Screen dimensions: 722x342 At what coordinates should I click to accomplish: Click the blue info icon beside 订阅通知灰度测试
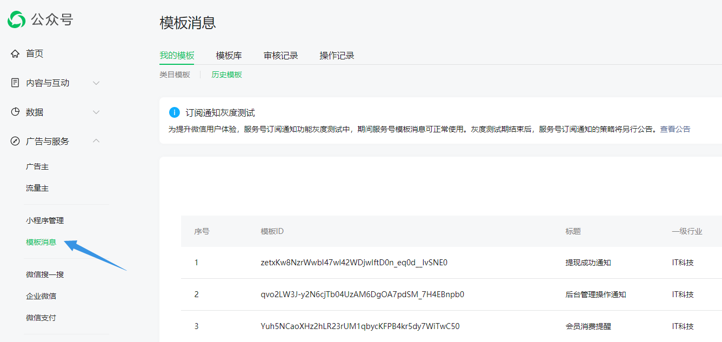pyautogui.click(x=174, y=112)
